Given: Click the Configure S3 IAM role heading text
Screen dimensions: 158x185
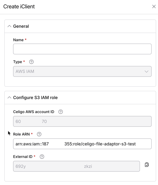Looking at the screenshot, I should [35, 98].
